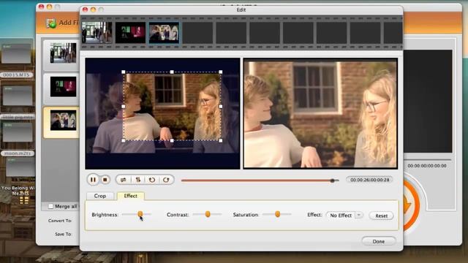
Task: Adjust the Saturation slider handle
Action: (278, 214)
